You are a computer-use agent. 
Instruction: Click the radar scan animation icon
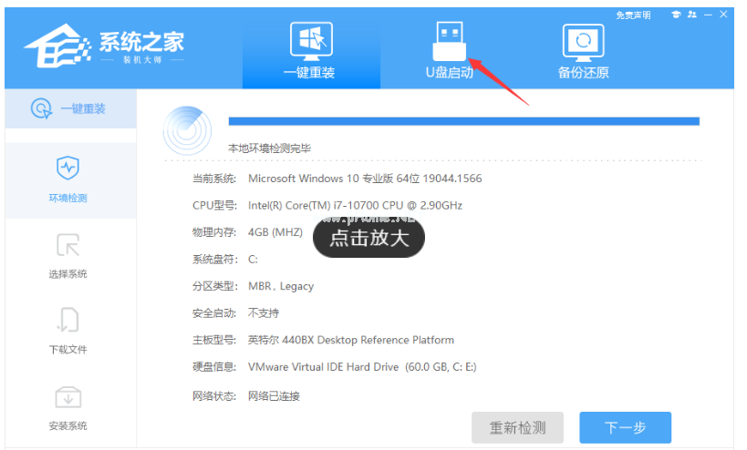(x=186, y=129)
